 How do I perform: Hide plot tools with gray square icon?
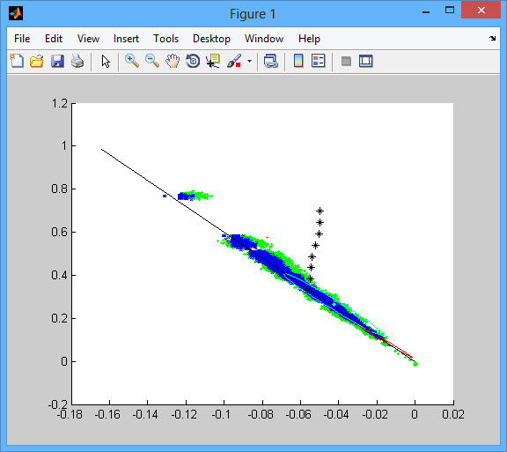click(346, 61)
